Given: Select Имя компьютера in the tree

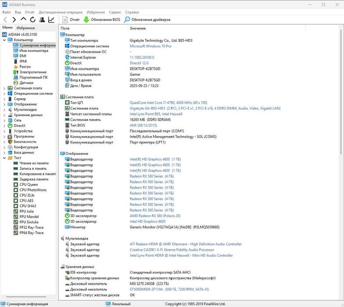Looking at the screenshot, I should coord(34,51).
